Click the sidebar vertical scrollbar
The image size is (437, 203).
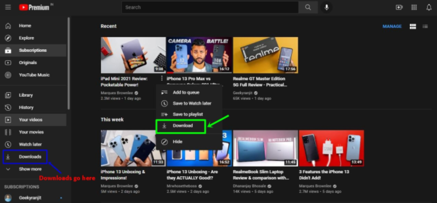tap(69, 64)
